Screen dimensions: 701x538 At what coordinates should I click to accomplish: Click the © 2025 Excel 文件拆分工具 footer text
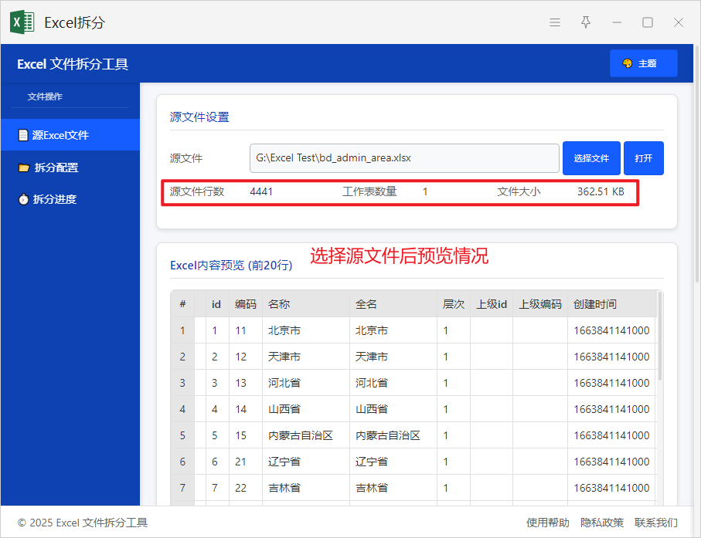(82, 523)
